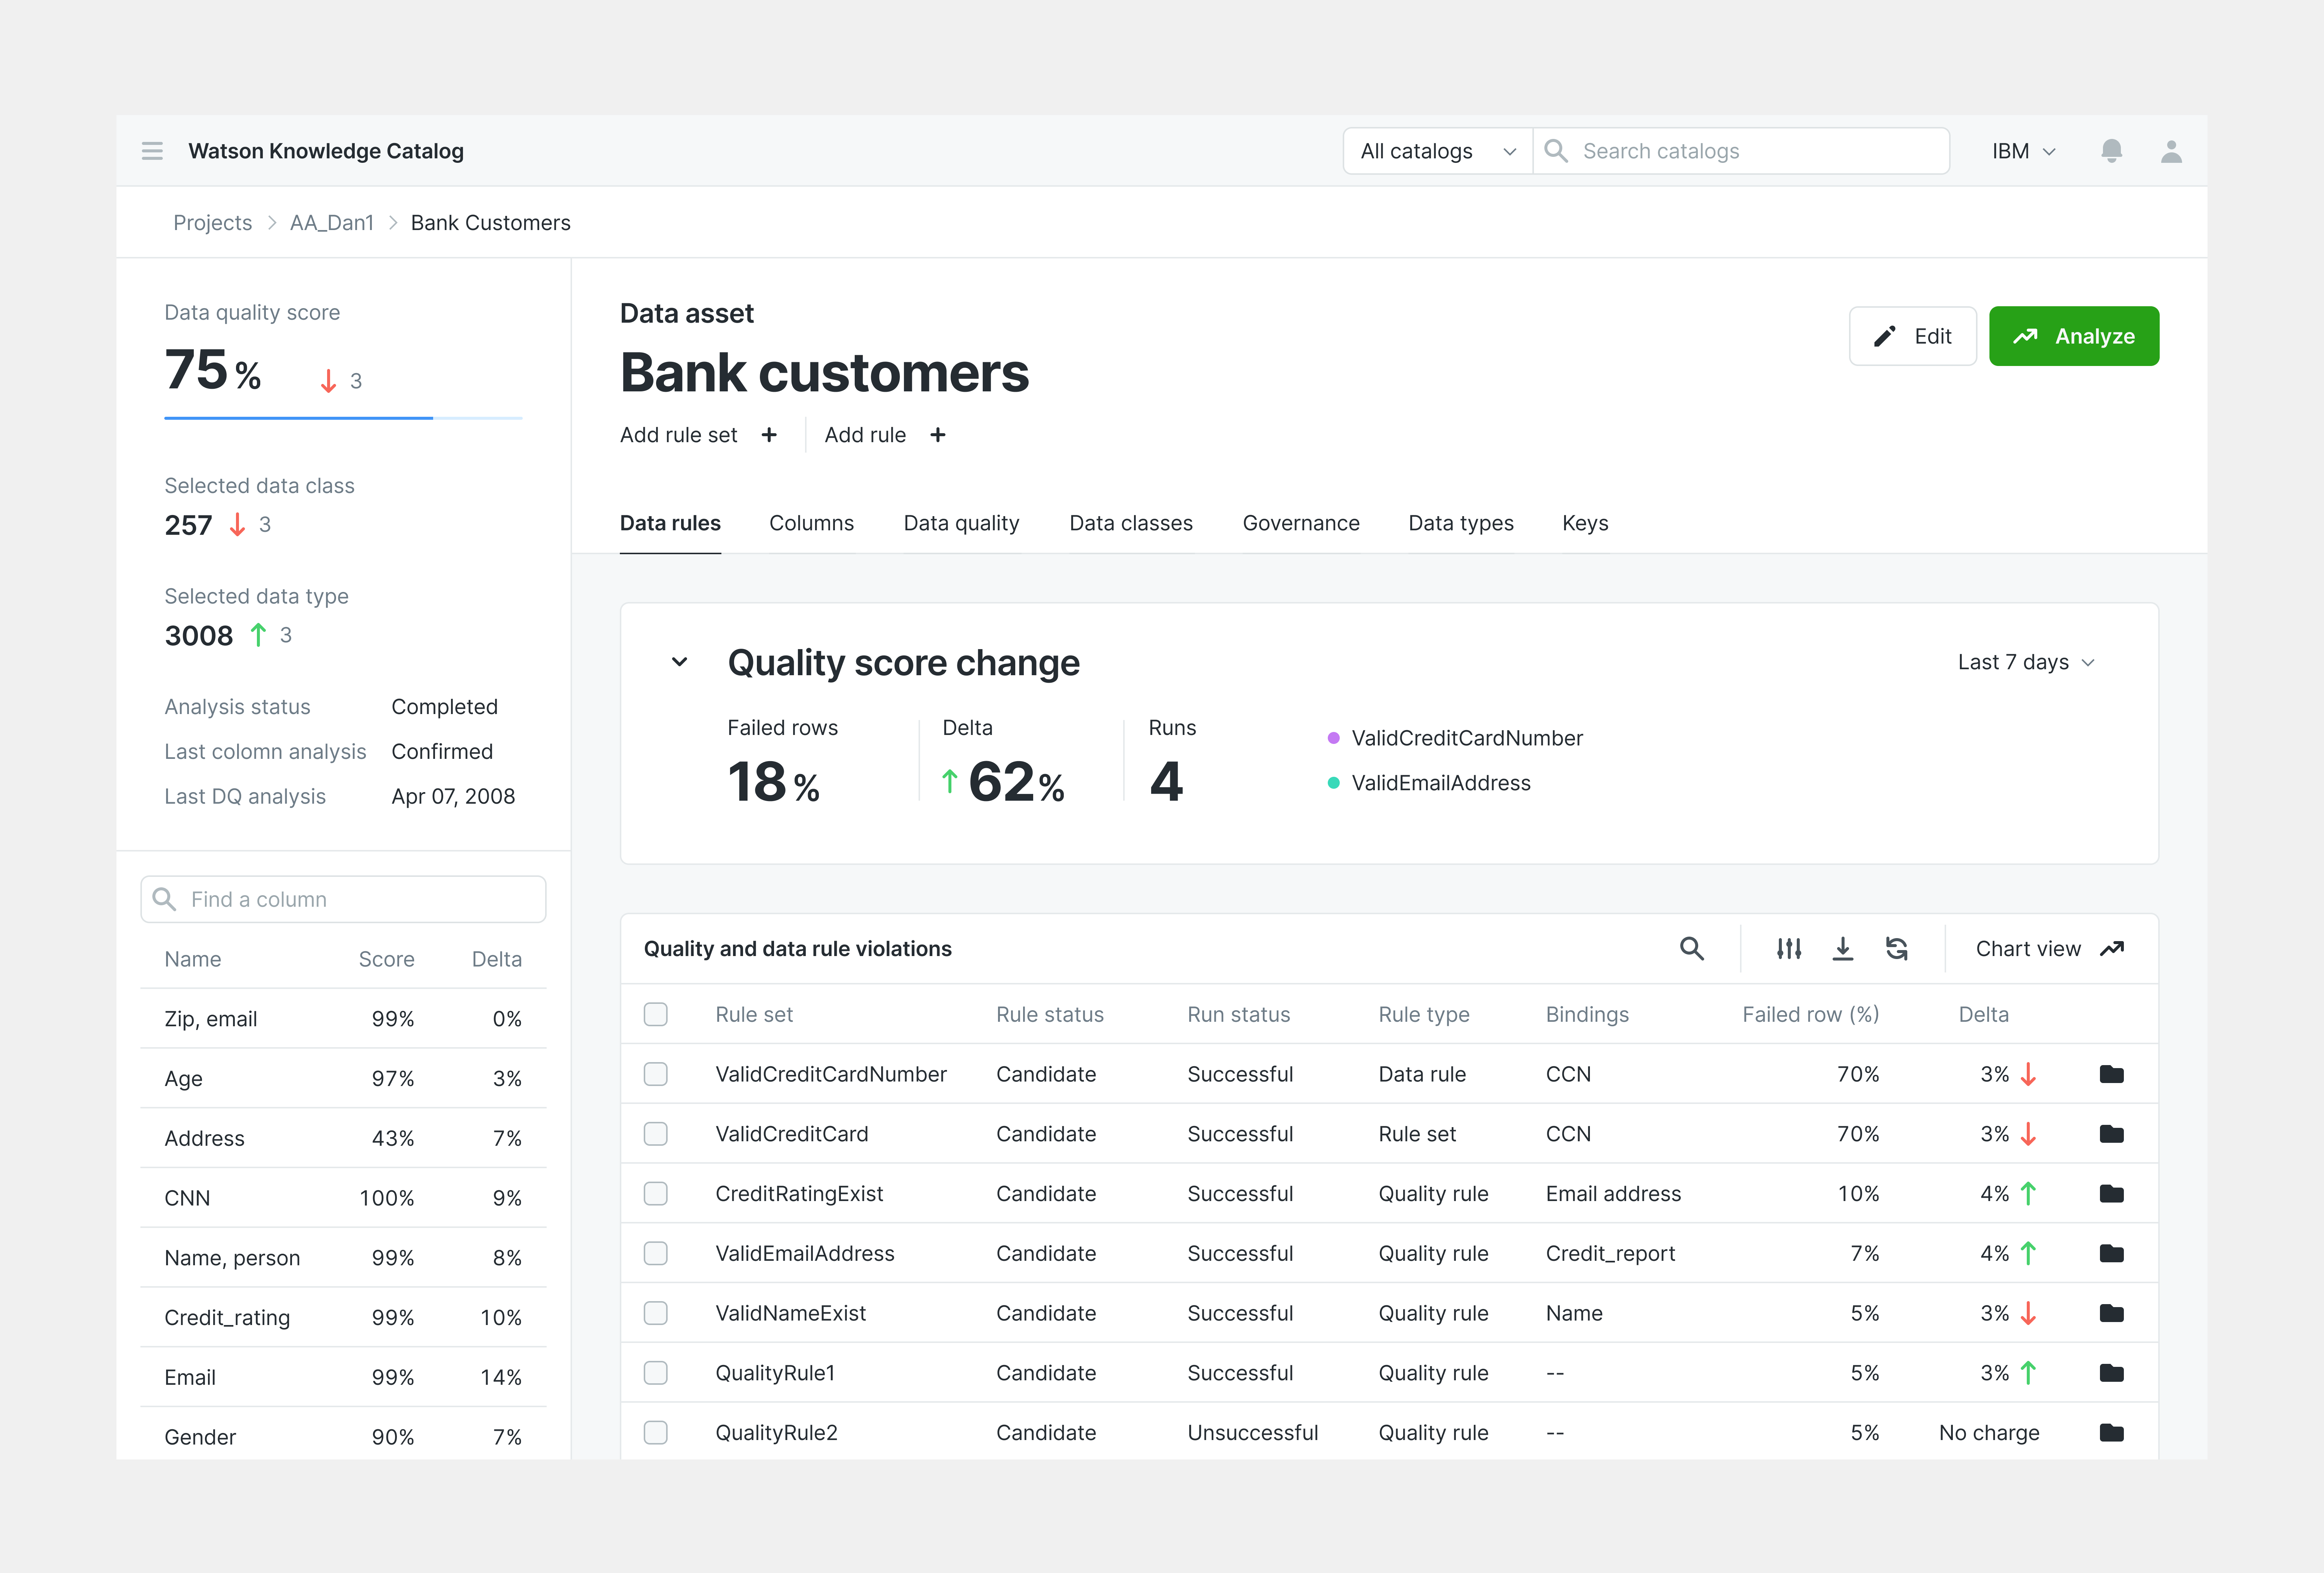This screenshot has height=1573, width=2324.
Task: Click plus icon next to Add rule
Action: pyautogui.click(x=938, y=435)
